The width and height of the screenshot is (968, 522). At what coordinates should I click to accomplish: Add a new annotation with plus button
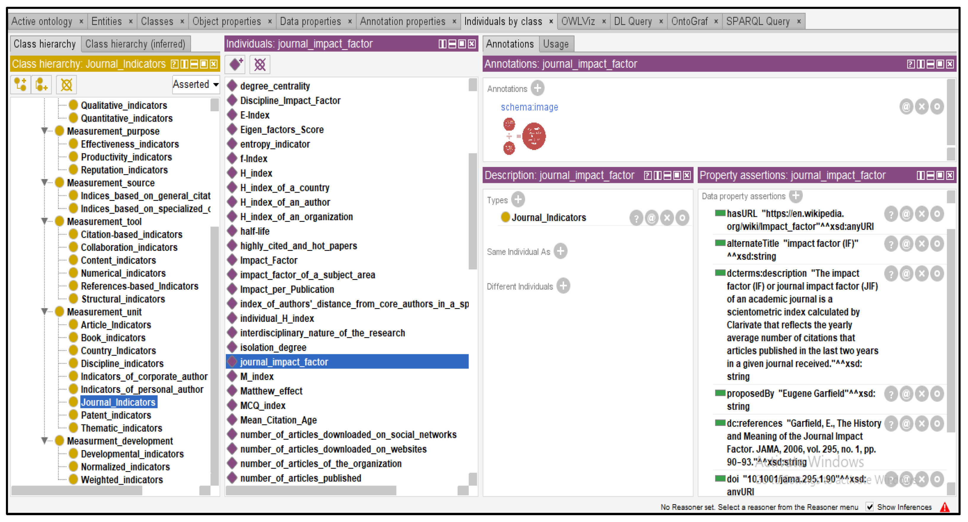(538, 88)
